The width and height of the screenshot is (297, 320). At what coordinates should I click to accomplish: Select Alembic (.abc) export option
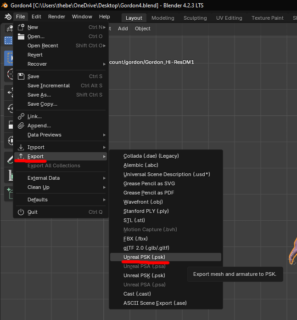(x=166, y=165)
